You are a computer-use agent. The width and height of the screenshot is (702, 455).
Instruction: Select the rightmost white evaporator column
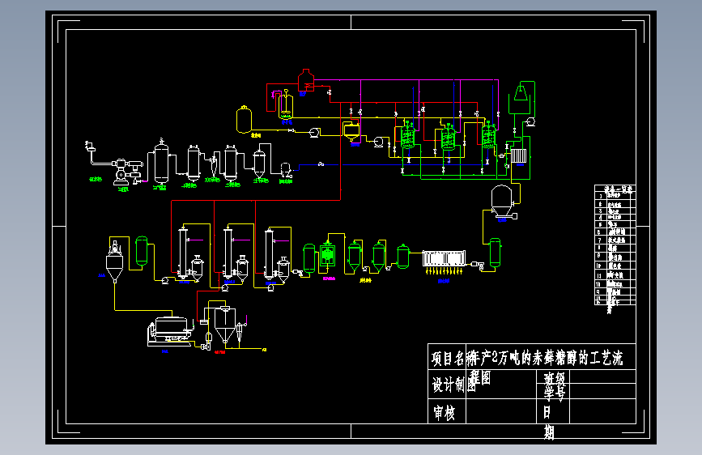point(269,254)
